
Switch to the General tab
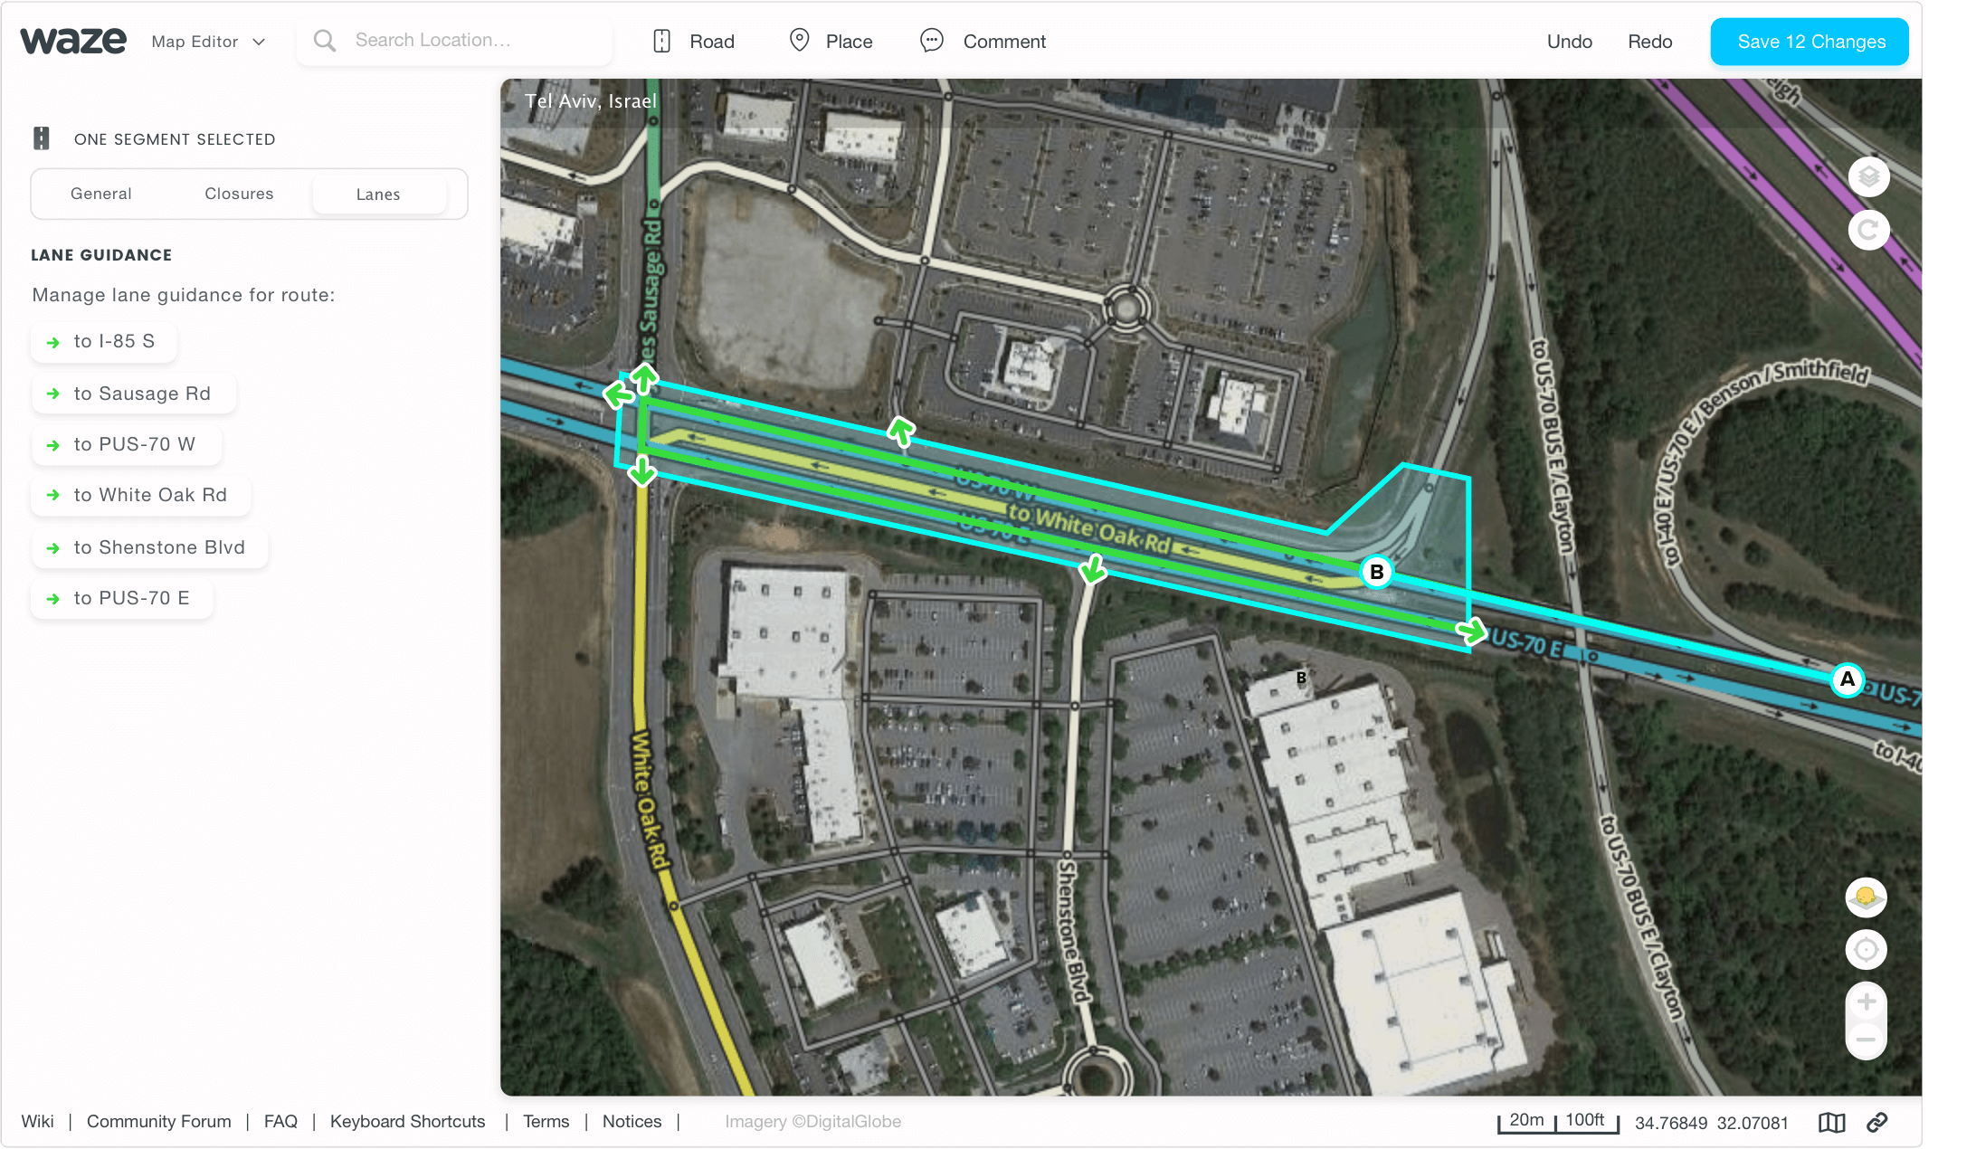(101, 194)
